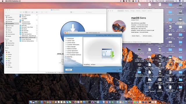The height and width of the screenshot is (104, 186).
Task: Expand the Virtual Machines folder arrow
Action: [x=37, y=39]
